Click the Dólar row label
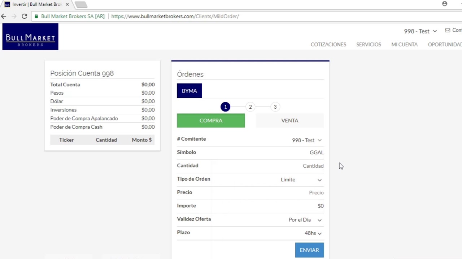 (56, 101)
